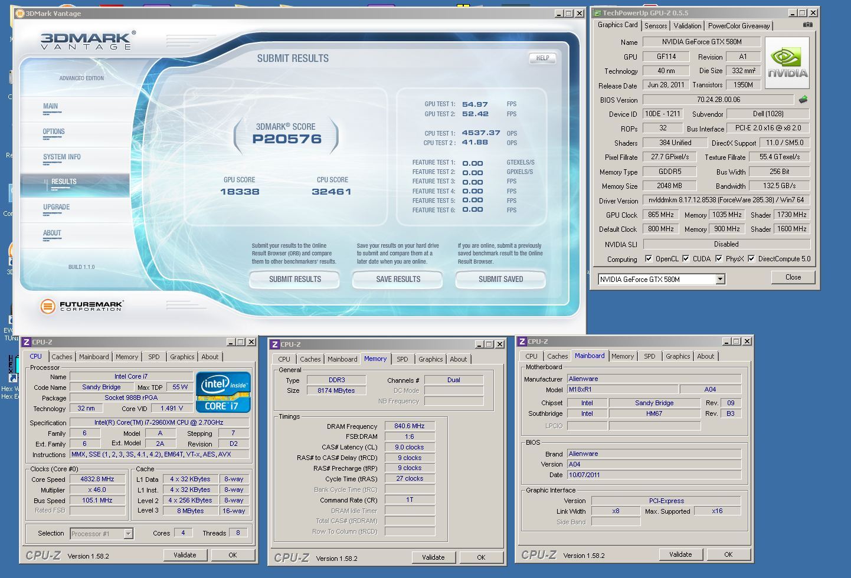The height and width of the screenshot is (578, 851).
Task: Click the GPU score value 18338
Action: point(240,192)
